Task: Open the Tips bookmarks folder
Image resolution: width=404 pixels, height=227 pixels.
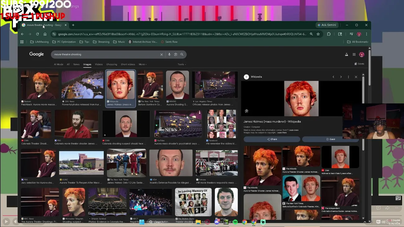Action: (84, 42)
